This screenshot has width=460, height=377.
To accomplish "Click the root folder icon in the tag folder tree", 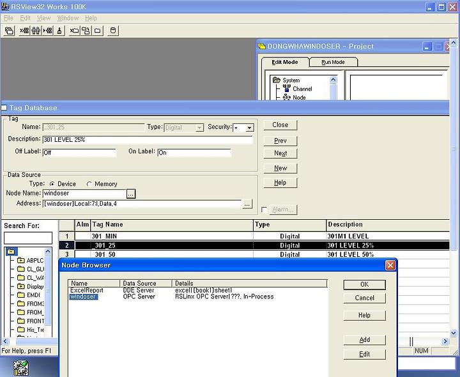I will pyautogui.click(x=11, y=251).
